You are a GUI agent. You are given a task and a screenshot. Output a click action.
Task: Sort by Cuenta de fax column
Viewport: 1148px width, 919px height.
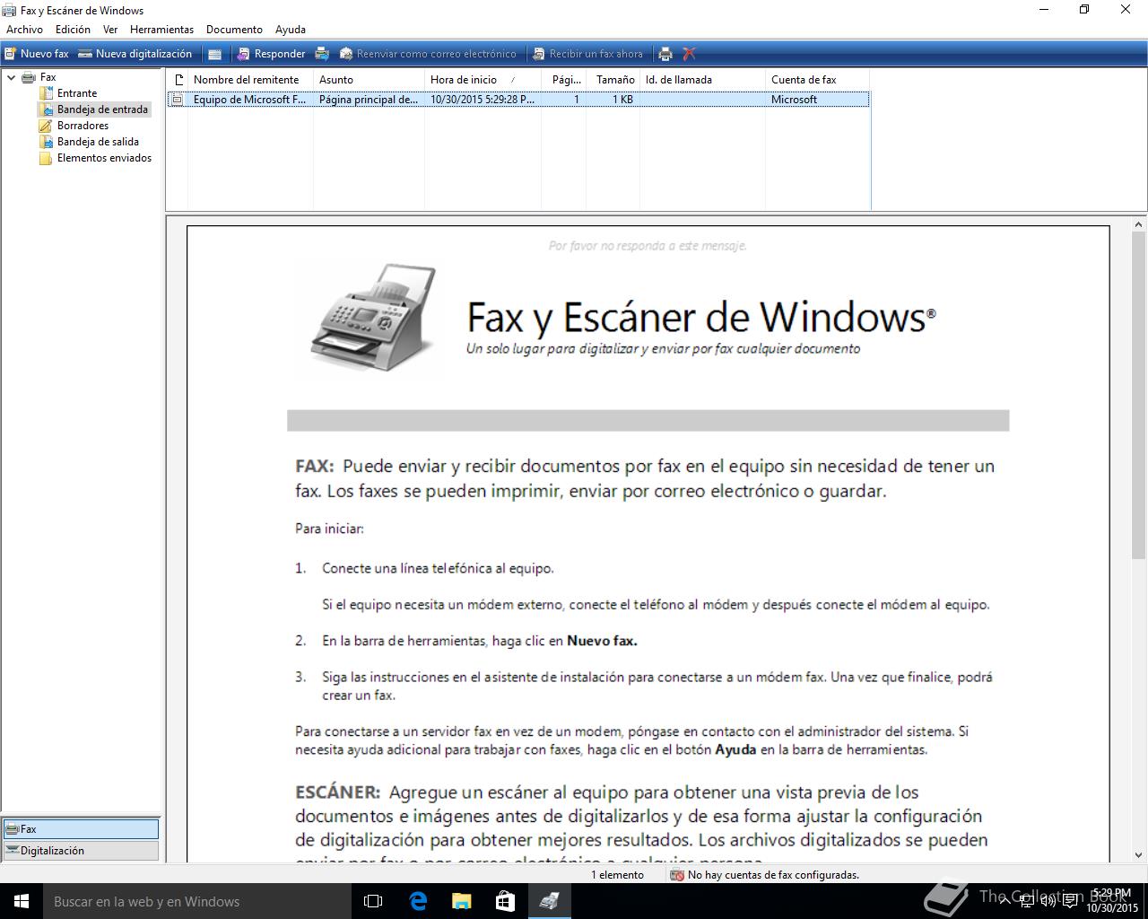click(817, 80)
